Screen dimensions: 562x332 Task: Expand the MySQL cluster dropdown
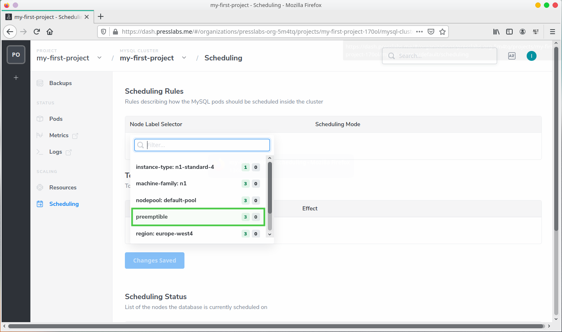184,58
